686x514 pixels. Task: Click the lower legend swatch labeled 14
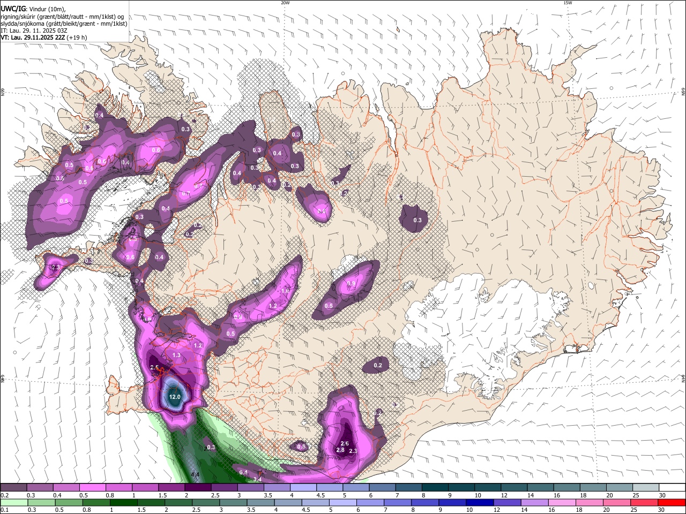click(535, 503)
